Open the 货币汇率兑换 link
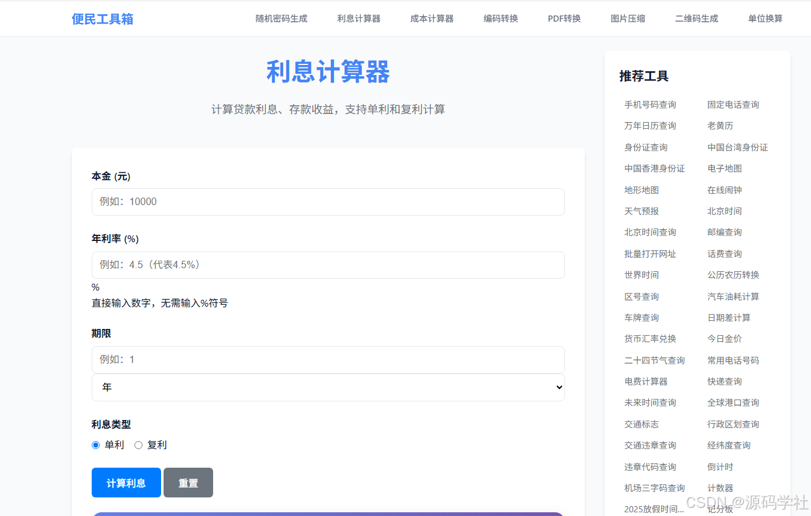This screenshot has width=811, height=516. click(649, 338)
